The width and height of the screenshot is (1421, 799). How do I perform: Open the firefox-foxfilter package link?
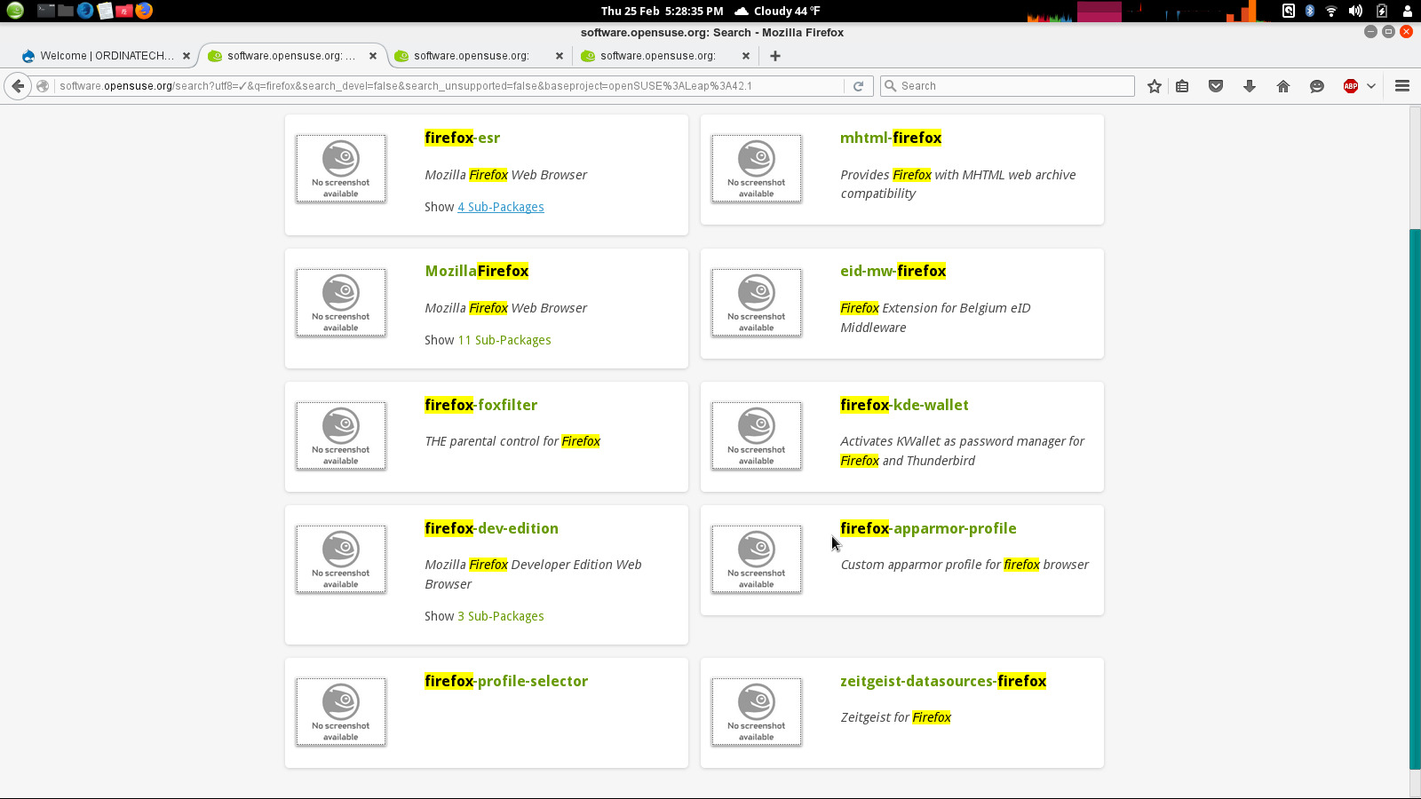[x=480, y=405]
